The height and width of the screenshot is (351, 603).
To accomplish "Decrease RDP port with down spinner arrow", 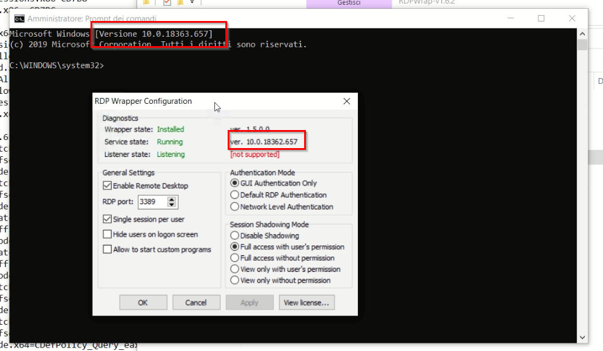I will coord(172,205).
